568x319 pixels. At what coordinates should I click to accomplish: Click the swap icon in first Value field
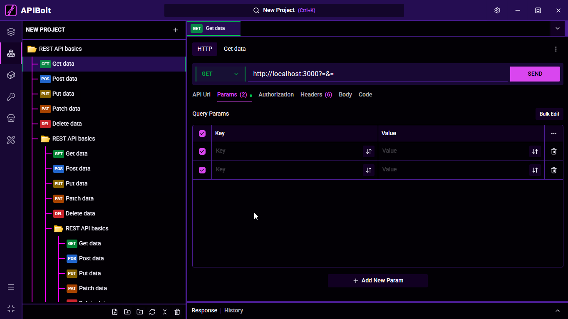(x=535, y=151)
